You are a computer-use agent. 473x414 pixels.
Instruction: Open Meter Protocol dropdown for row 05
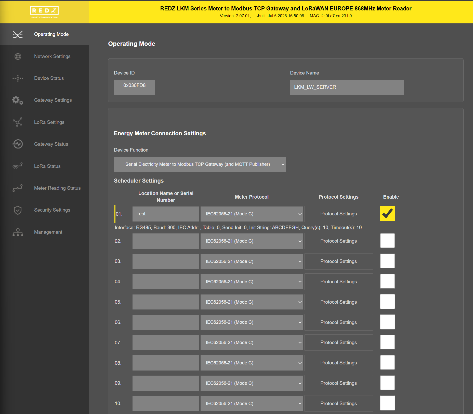tap(252, 302)
